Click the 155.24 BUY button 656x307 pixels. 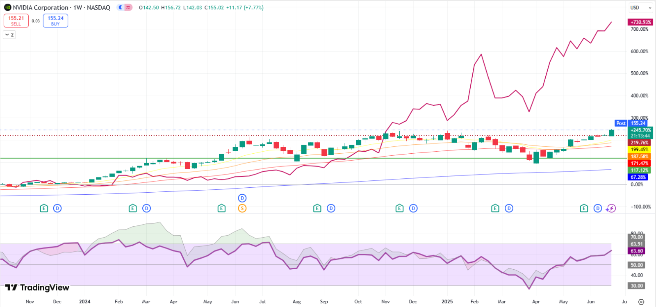coord(55,20)
